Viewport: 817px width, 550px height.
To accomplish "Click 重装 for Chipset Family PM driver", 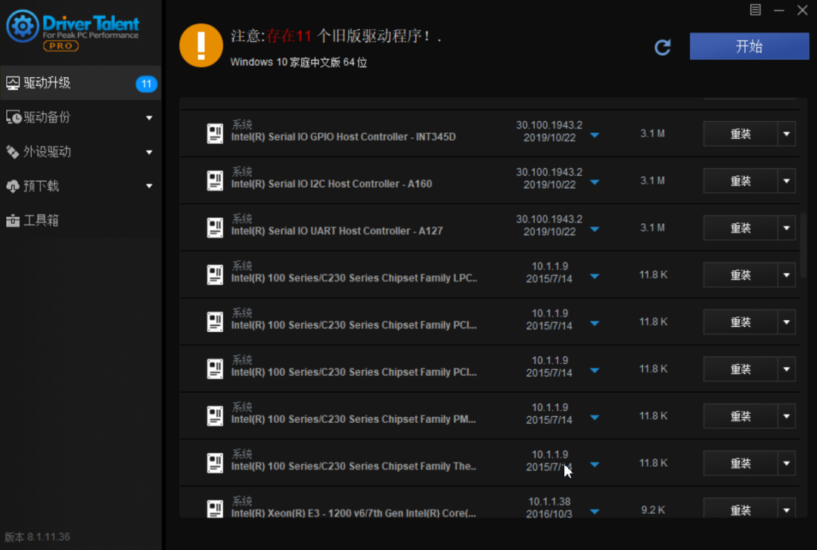I will 741,416.
